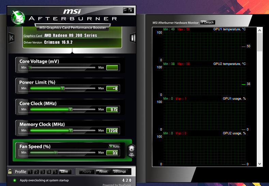
Task: Toggle Auto fan speed mode
Action: pyautogui.click(x=114, y=146)
